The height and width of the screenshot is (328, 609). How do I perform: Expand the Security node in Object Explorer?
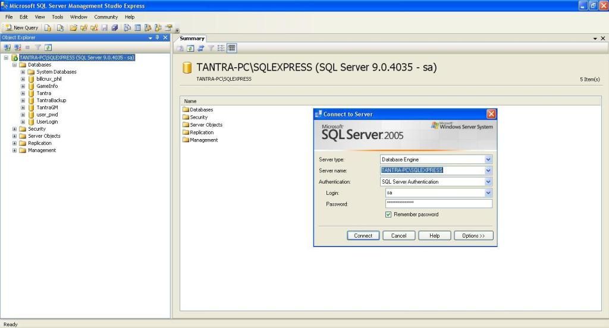pos(14,129)
